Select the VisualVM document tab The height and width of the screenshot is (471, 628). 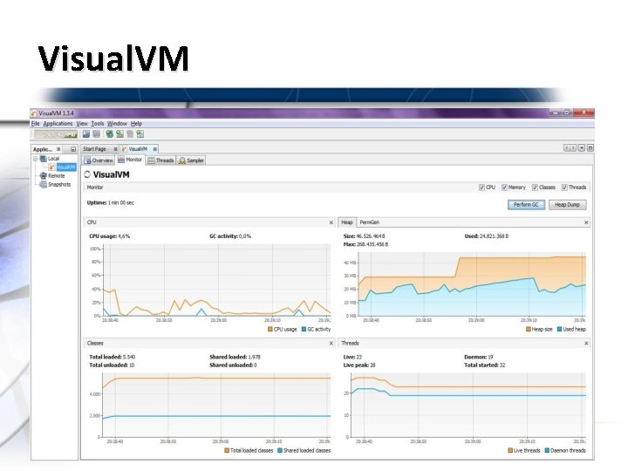pos(138,149)
